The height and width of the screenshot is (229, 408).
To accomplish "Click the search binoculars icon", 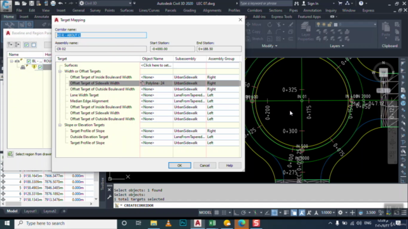I will click(x=296, y=3).
